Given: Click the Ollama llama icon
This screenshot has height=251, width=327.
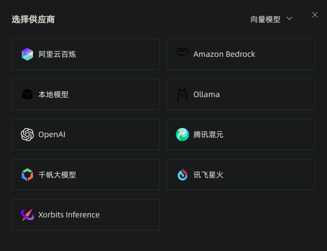Looking at the screenshot, I should tap(183, 95).
